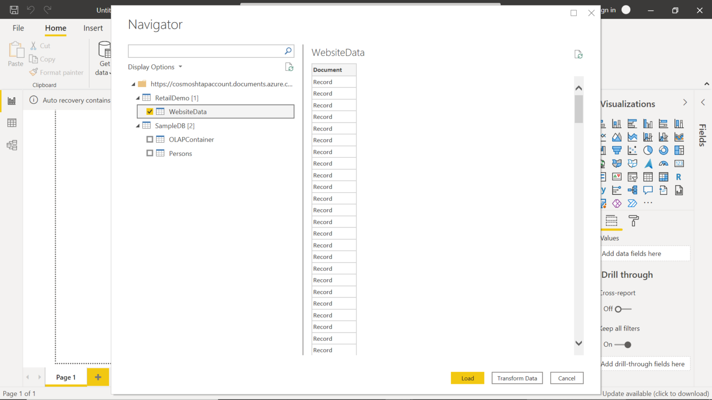Uncheck the WebsiteData table checkbox
Viewport: 712px width, 400px height.
pyautogui.click(x=149, y=111)
